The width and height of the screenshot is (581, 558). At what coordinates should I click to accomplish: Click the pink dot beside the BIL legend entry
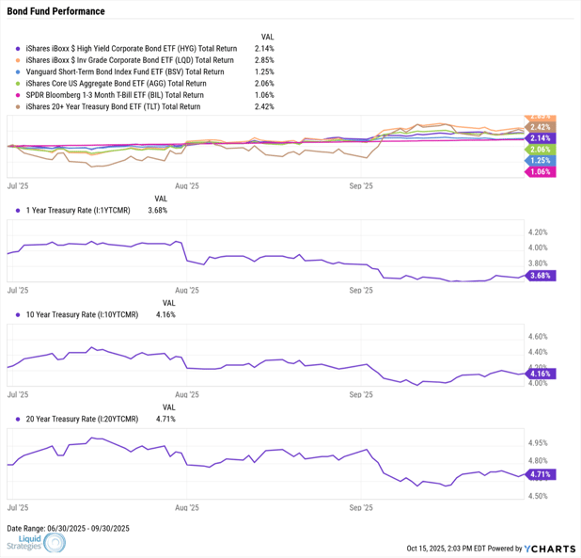(x=18, y=95)
